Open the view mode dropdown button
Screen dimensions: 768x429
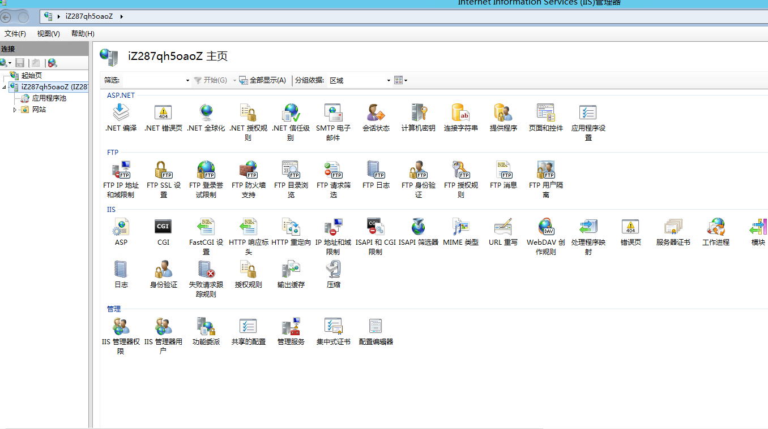pyautogui.click(x=401, y=80)
